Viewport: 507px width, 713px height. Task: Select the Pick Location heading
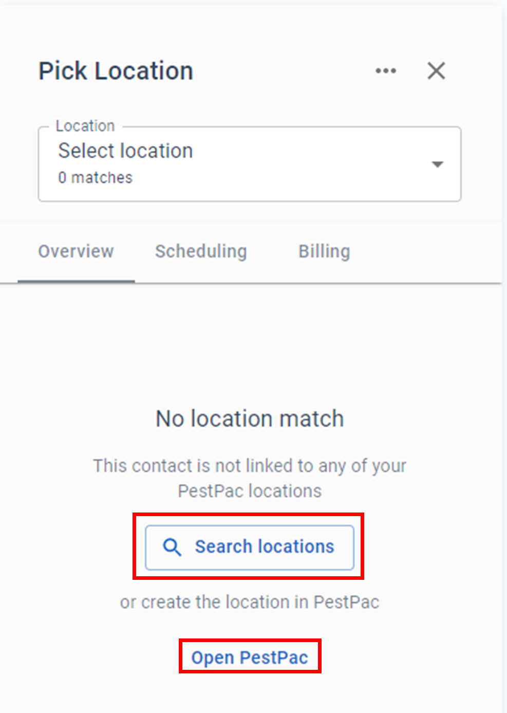pyautogui.click(x=116, y=71)
